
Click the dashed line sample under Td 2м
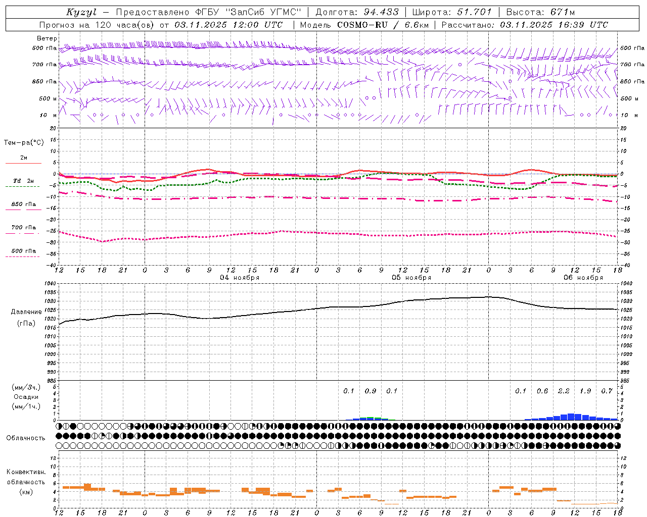click(x=22, y=186)
